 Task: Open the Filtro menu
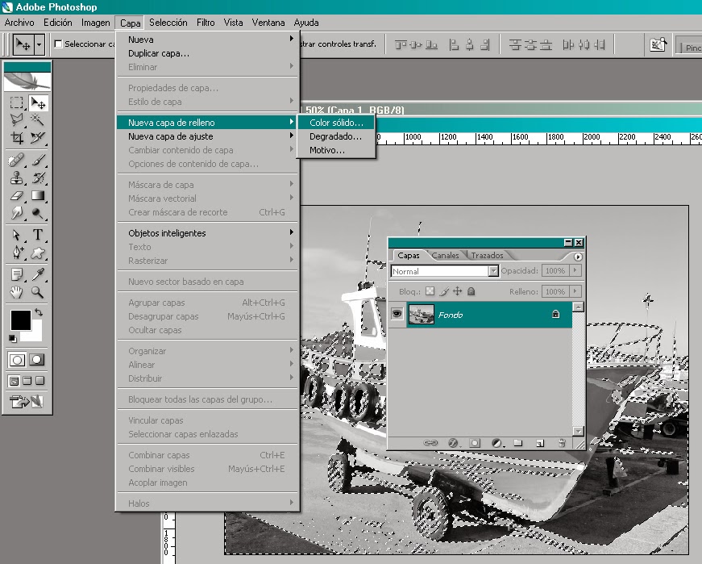(206, 23)
